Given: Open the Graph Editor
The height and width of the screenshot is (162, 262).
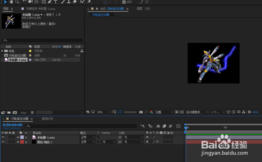Looking at the screenshot, I should coord(178,126).
